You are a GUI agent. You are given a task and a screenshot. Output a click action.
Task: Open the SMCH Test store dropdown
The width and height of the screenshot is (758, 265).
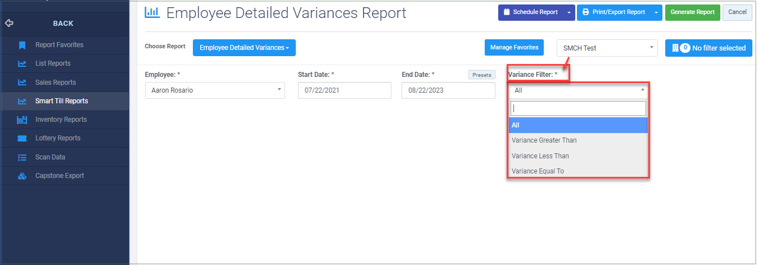pyautogui.click(x=607, y=48)
